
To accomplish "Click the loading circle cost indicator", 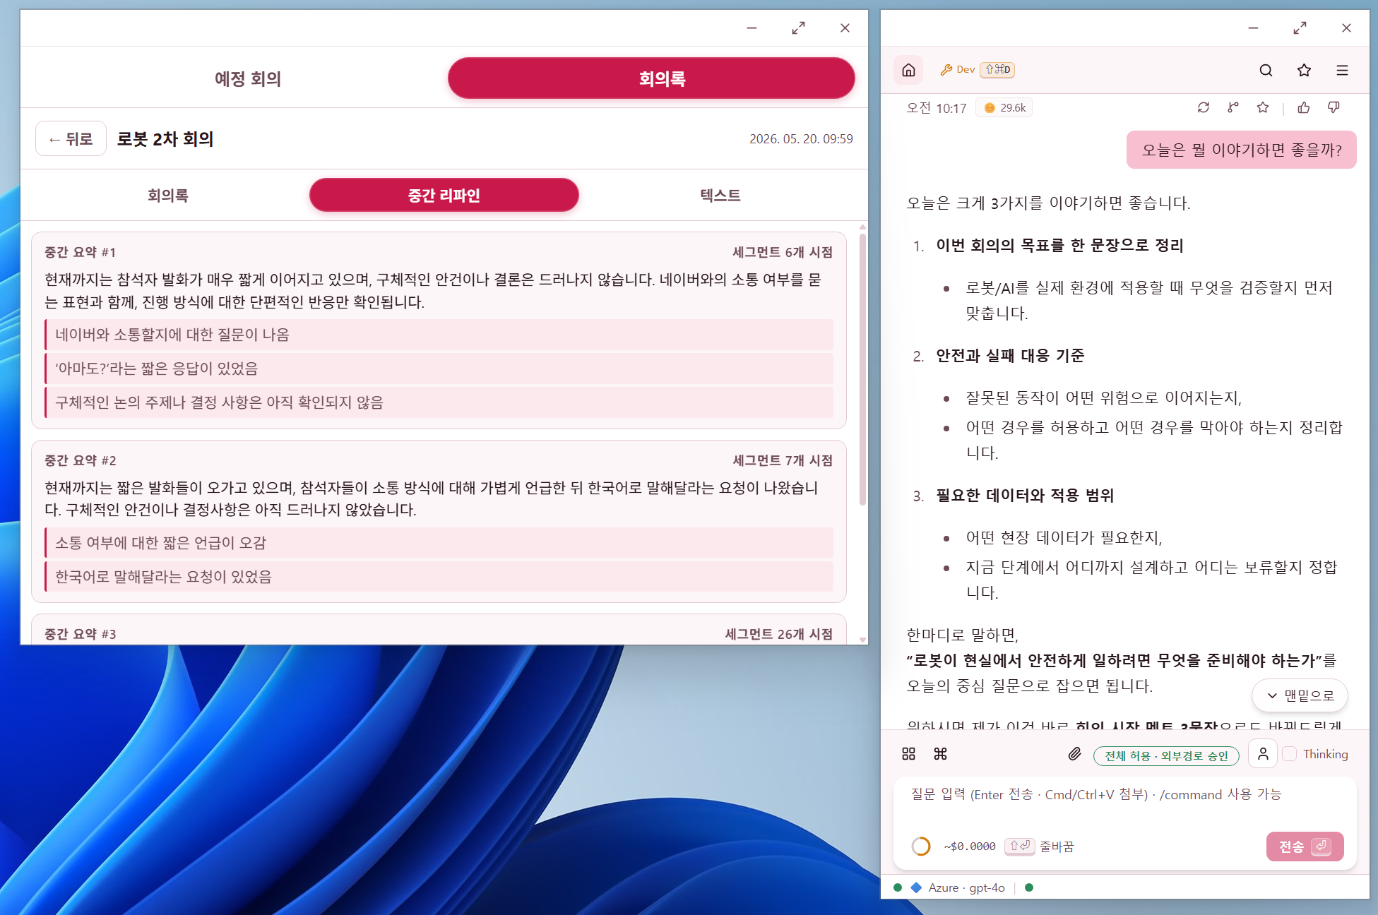I will tap(921, 846).
